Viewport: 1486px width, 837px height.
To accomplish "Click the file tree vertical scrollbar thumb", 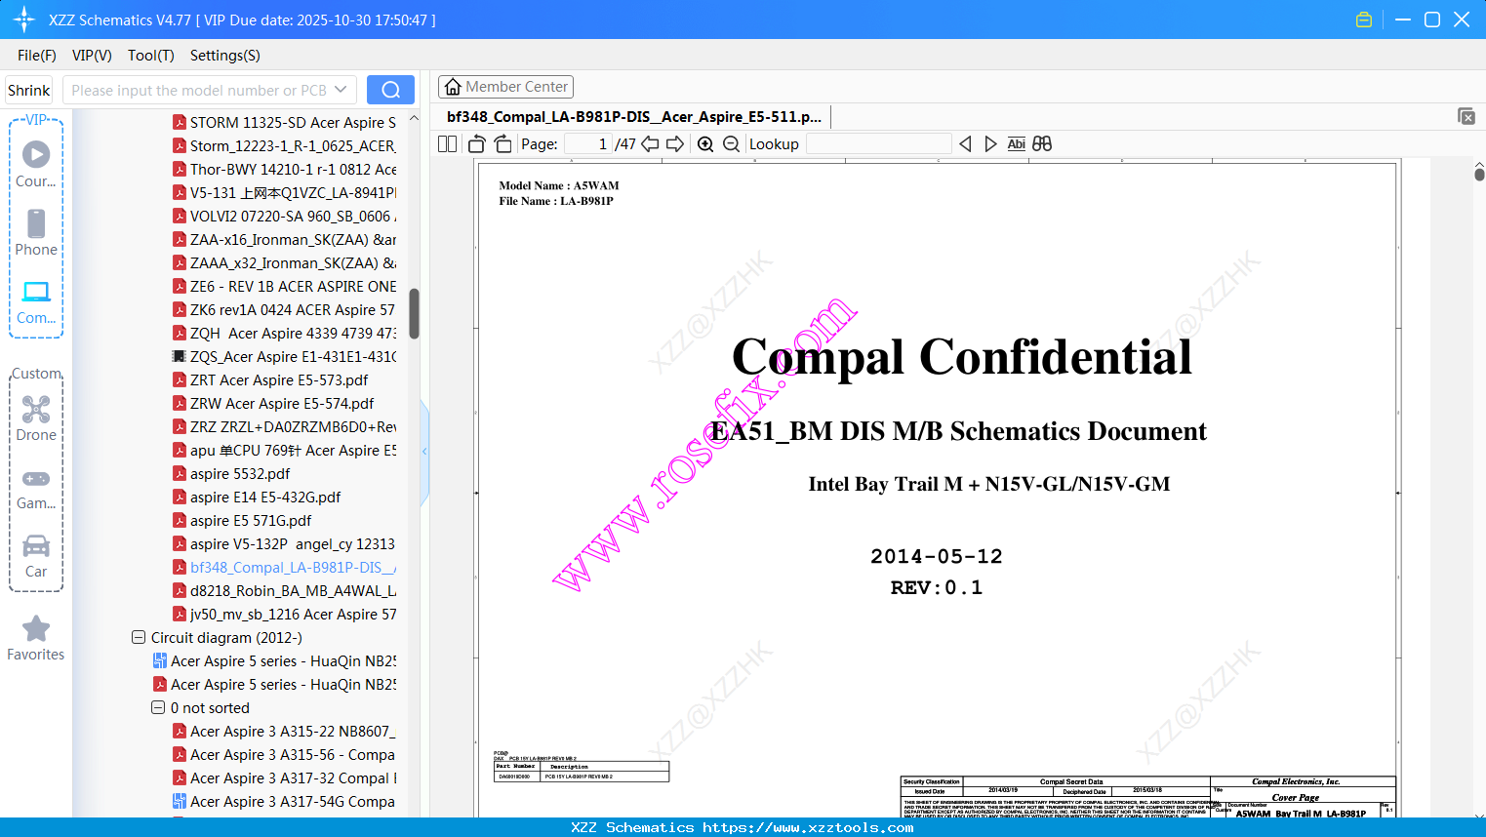I will [x=414, y=313].
